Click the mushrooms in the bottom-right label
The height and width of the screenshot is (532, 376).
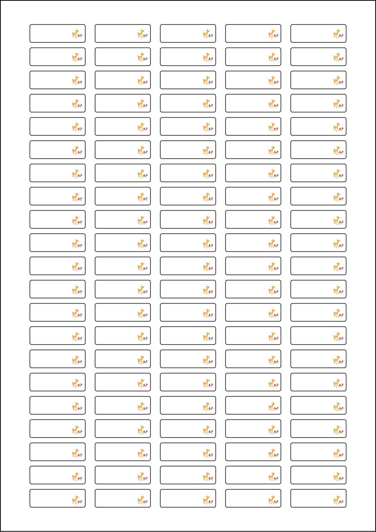(341, 501)
